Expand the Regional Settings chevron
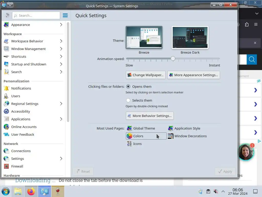Image resolution: width=262 pixels, height=197 pixels. click(x=61, y=104)
